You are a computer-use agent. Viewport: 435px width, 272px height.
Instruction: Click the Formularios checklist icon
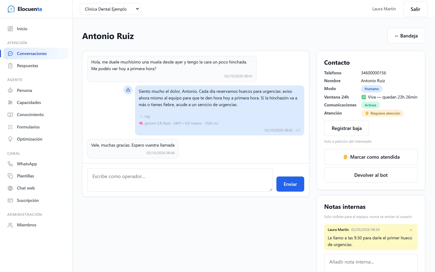pos(10,127)
